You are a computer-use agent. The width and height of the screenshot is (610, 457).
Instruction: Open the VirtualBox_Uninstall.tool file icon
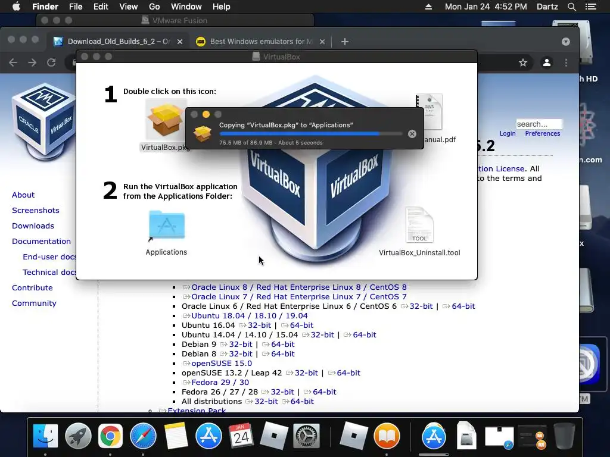point(419,225)
